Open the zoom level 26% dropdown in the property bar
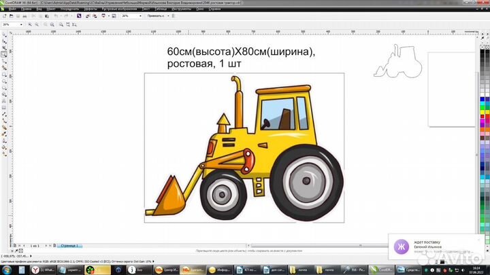The height and width of the screenshot is (275, 490). click(20, 24)
